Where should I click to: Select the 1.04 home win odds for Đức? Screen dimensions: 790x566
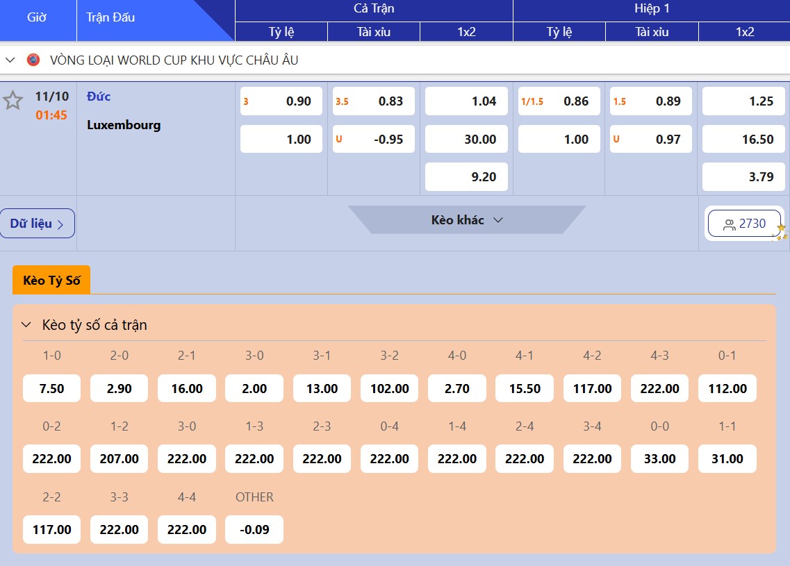click(x=466, y=101)
